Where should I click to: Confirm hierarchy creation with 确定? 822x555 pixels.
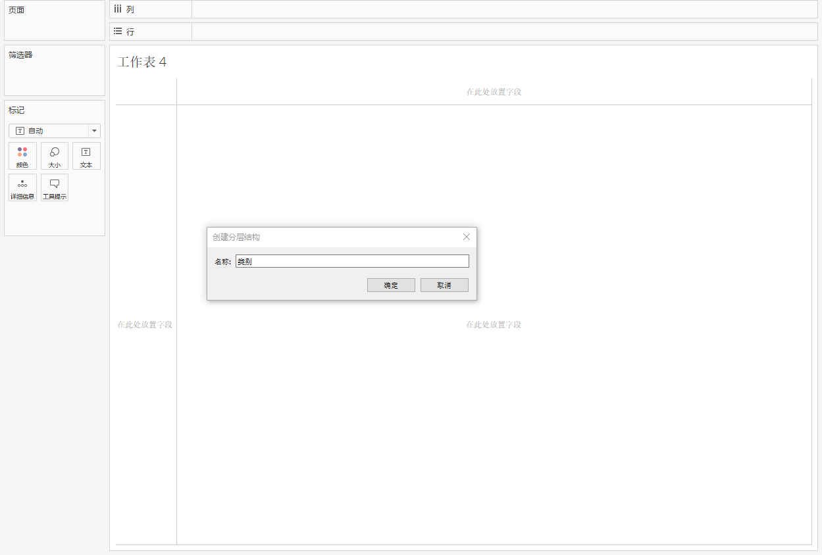[391, 285]
